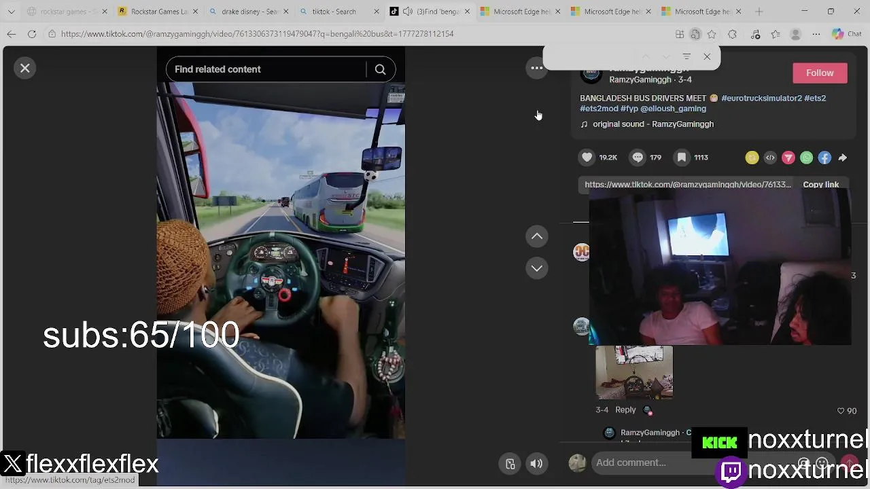Click the Add comment field
870x489 pixels.
click(693, 463)
